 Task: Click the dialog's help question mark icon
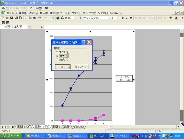pyautogui.click(x=84, y=42)
